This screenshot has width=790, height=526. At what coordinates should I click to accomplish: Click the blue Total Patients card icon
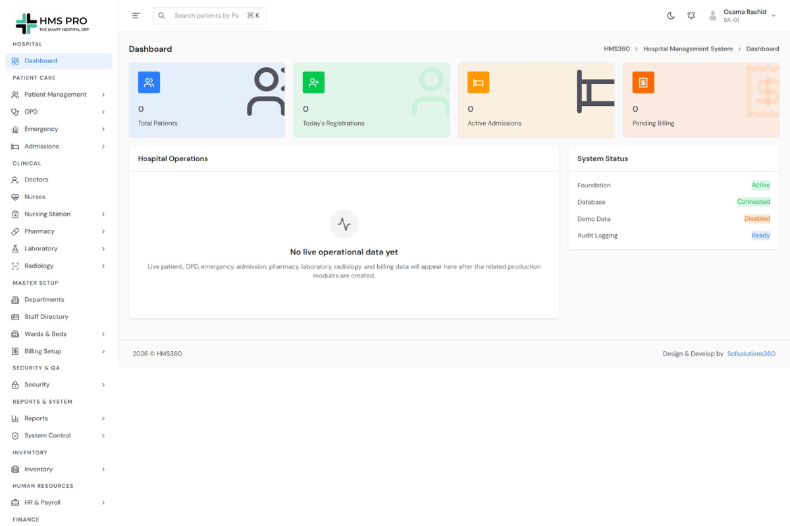[x=149, y=82]
